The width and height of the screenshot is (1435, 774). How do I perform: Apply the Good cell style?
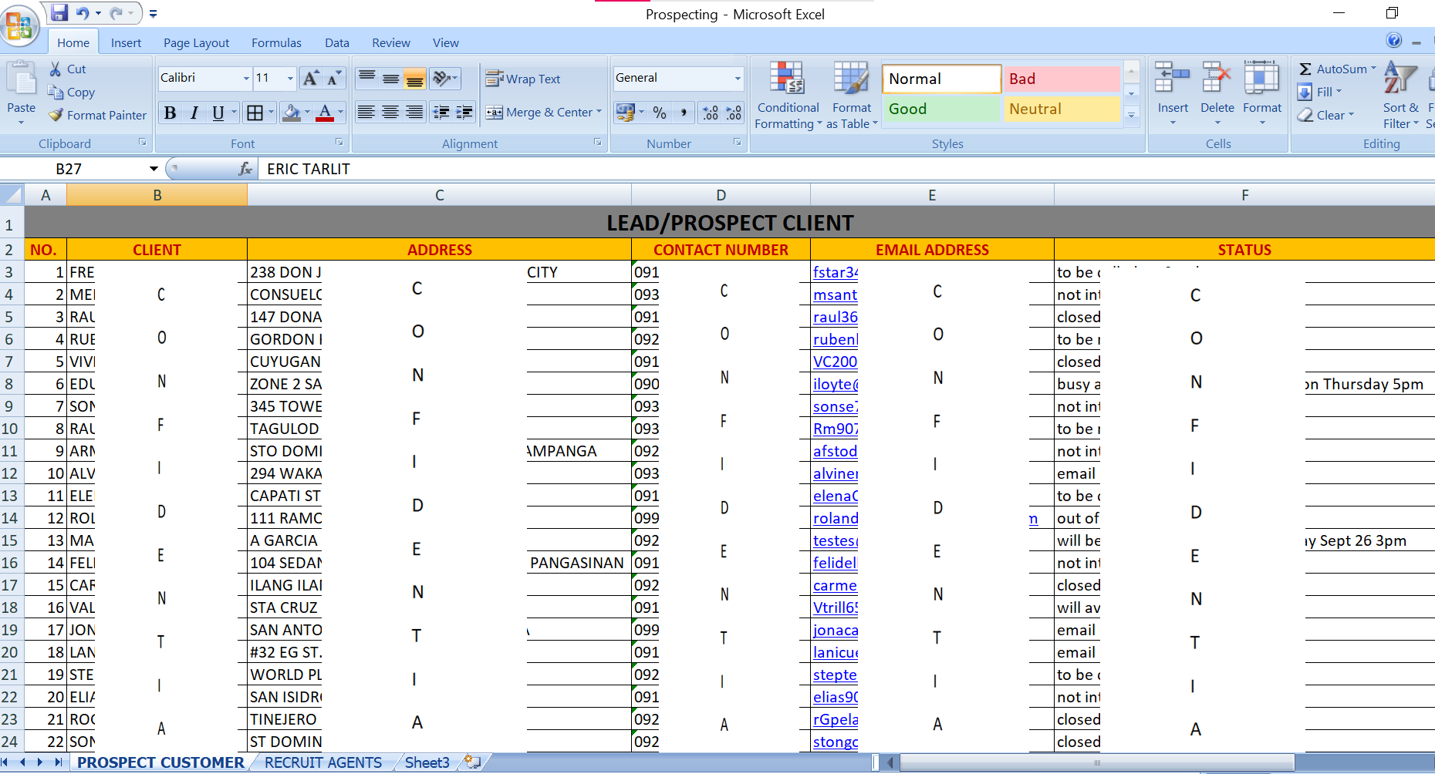tap(940, 109)
